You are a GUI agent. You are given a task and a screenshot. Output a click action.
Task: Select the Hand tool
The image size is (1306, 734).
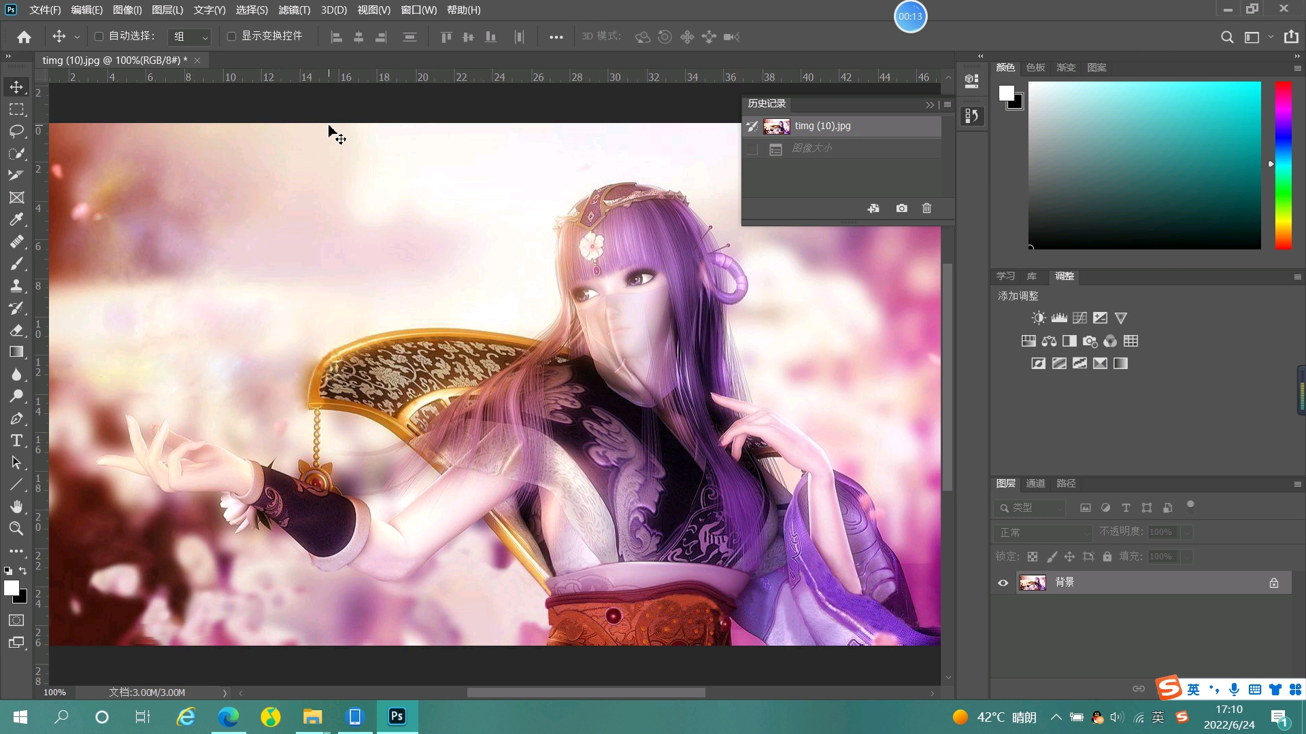point(16,506)
